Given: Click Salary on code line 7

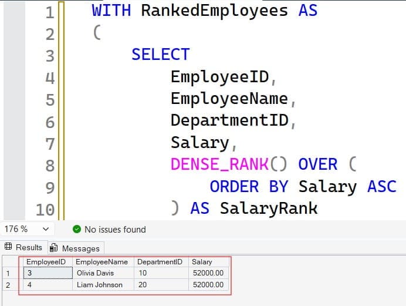Looking at the screenshot, I should (200, 143).
